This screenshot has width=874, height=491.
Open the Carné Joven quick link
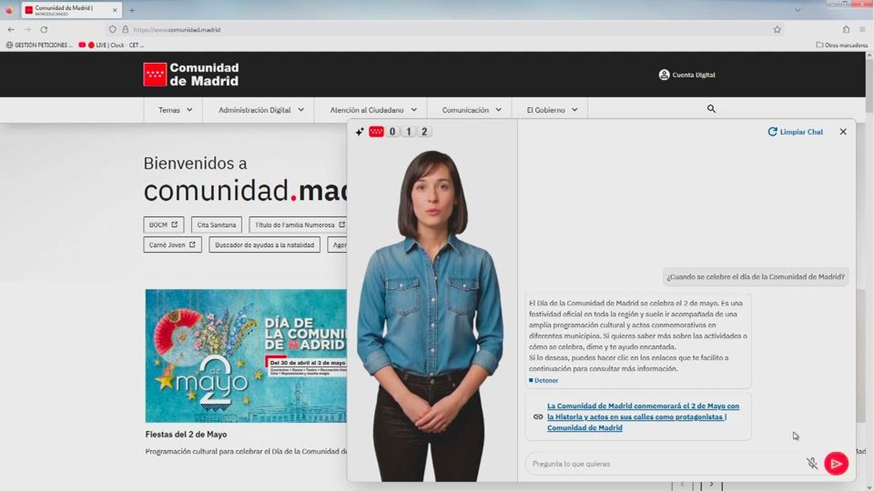(172, 245)
